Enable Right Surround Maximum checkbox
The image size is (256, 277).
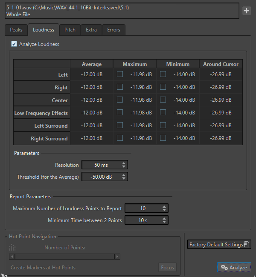coord(120,138)
